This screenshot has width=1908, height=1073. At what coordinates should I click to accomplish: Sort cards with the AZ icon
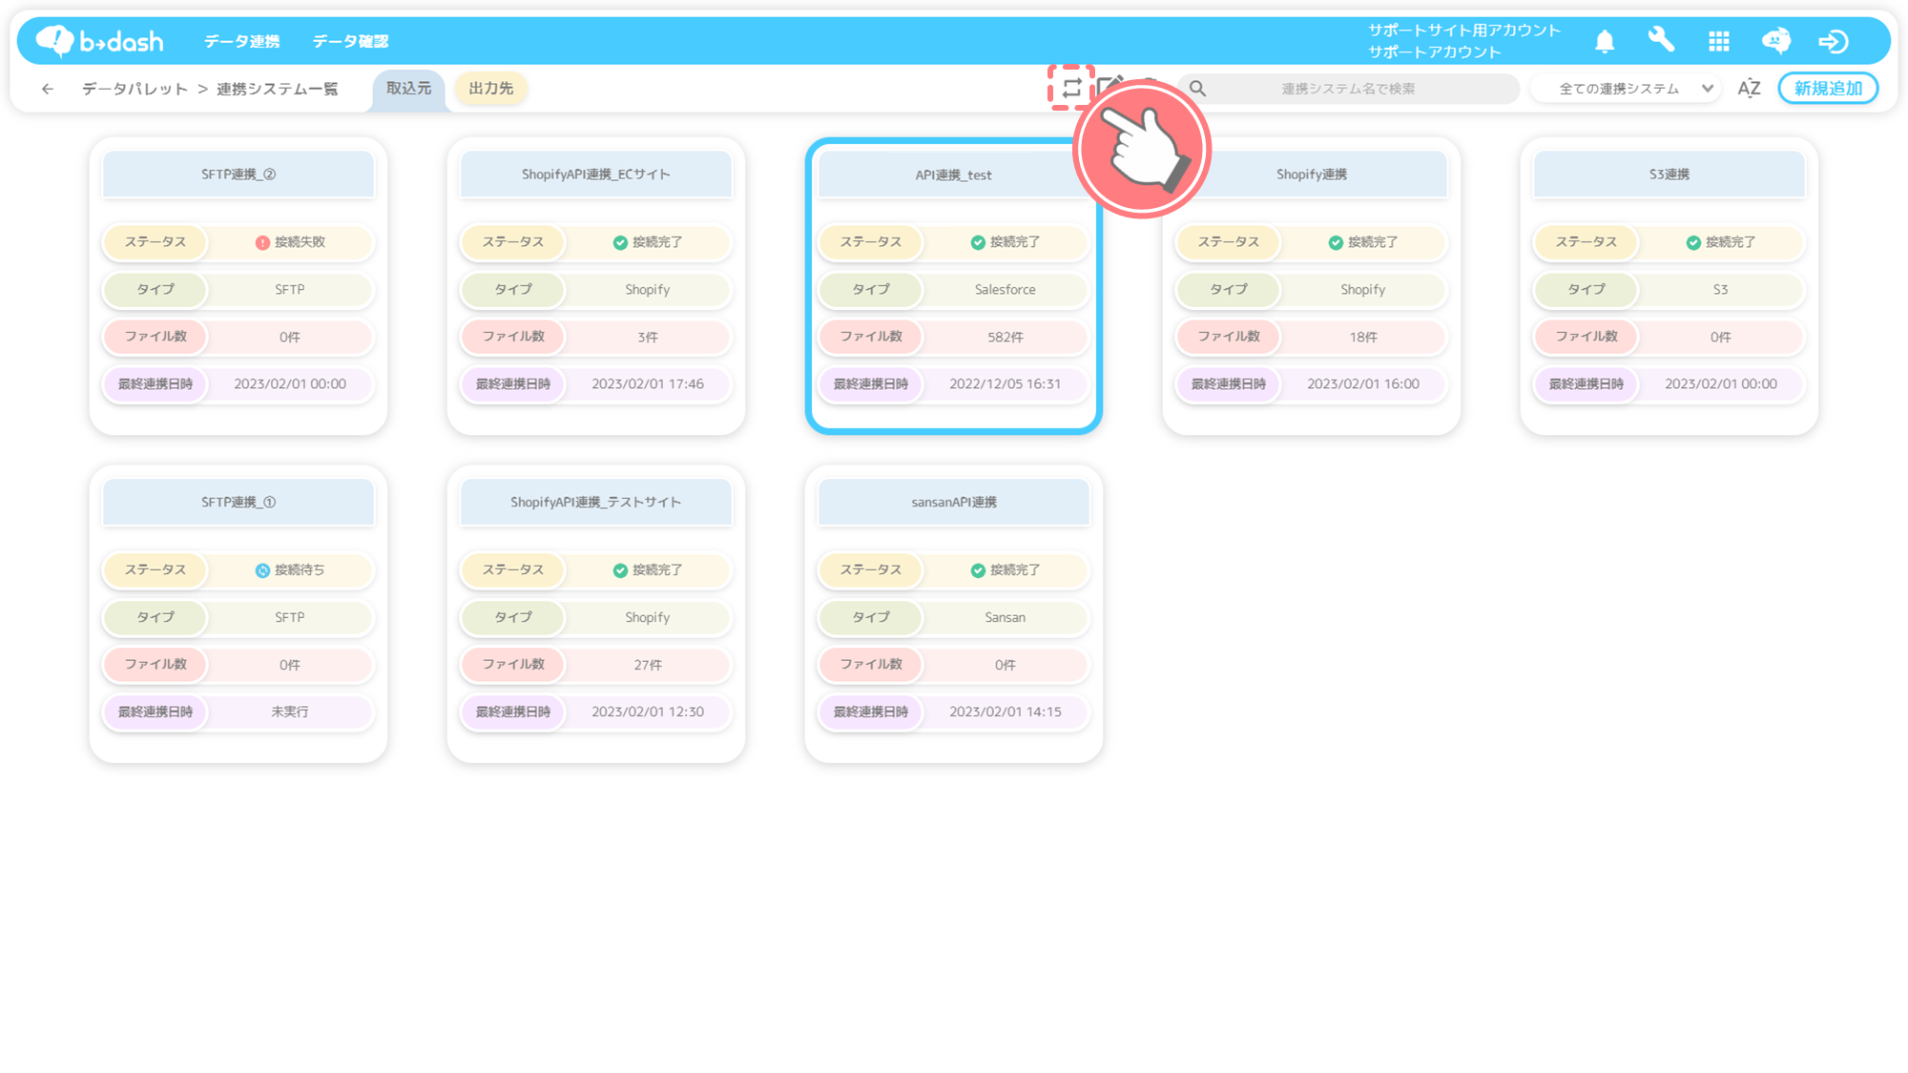pyautogui.click(x=1749, y=89)
